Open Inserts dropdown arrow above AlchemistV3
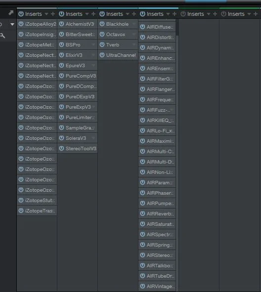 [x=87, y=14]
